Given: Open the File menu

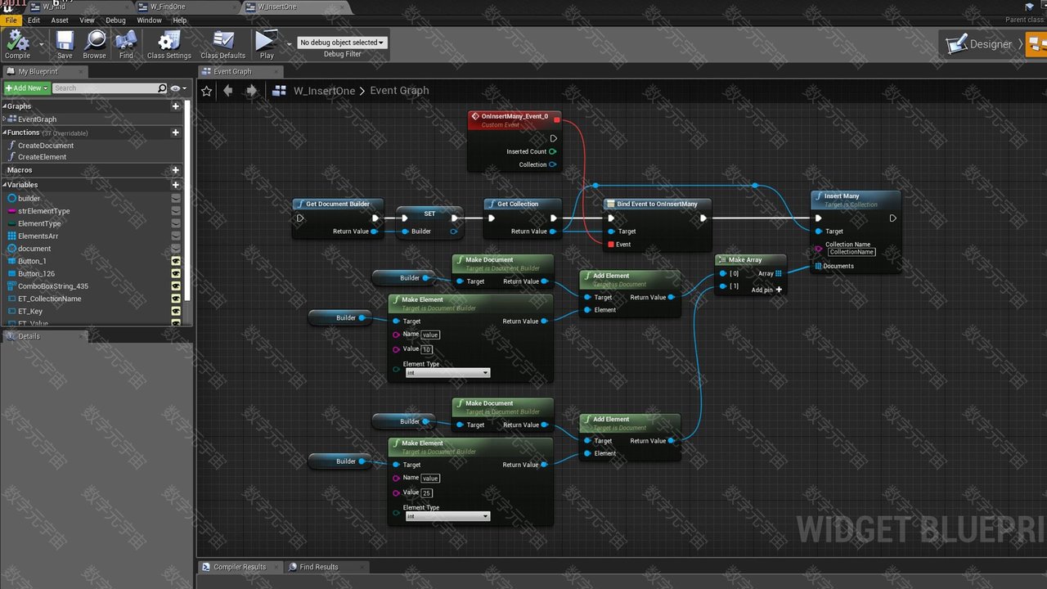Looking at the screenshot, I should [x=11, y=20].
